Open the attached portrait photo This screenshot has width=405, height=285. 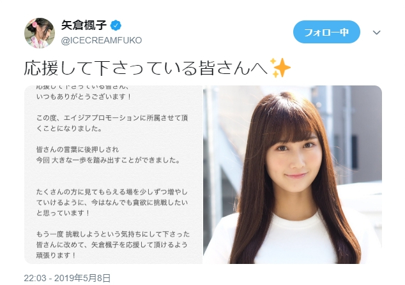tap(293, 175)
